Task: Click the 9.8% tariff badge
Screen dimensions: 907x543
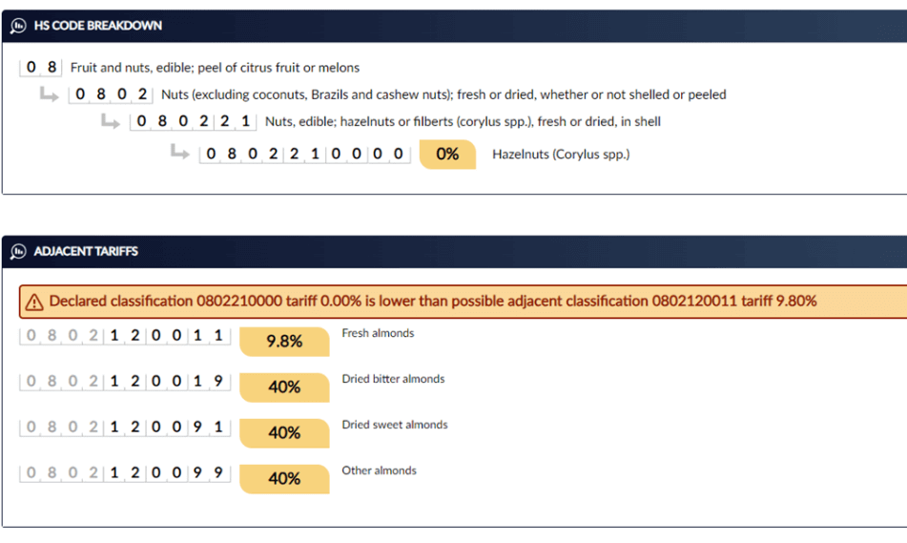Action: [x=284, y=342]
